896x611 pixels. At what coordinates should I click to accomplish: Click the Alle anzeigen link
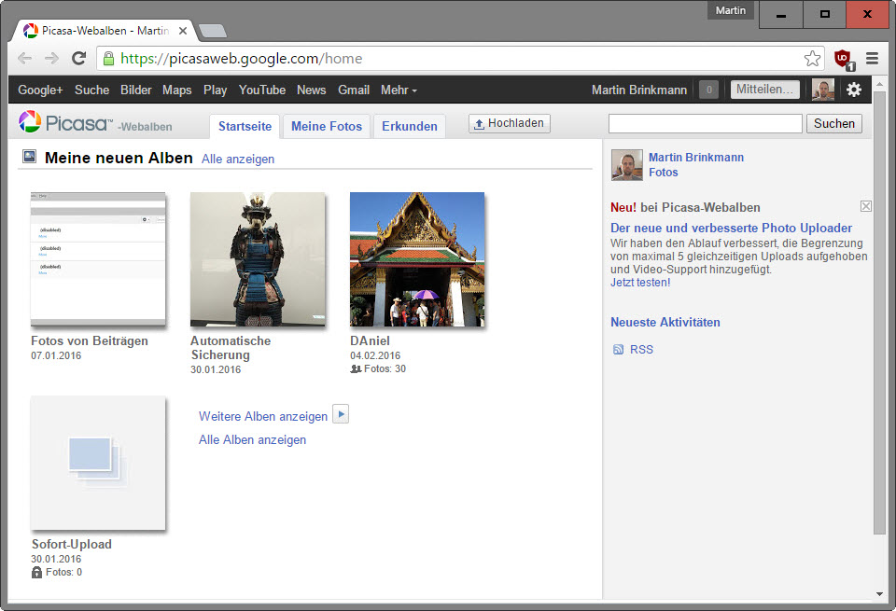point(238,159)
